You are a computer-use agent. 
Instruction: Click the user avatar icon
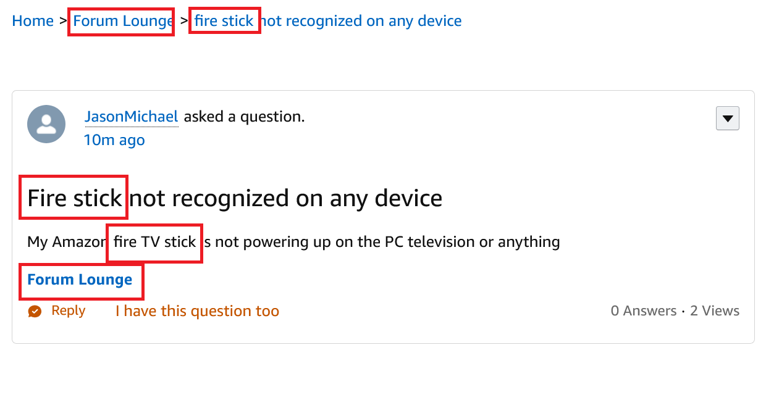[x=46, y=124]
